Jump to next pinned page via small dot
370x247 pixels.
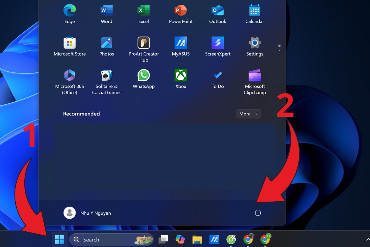(279, 50)
